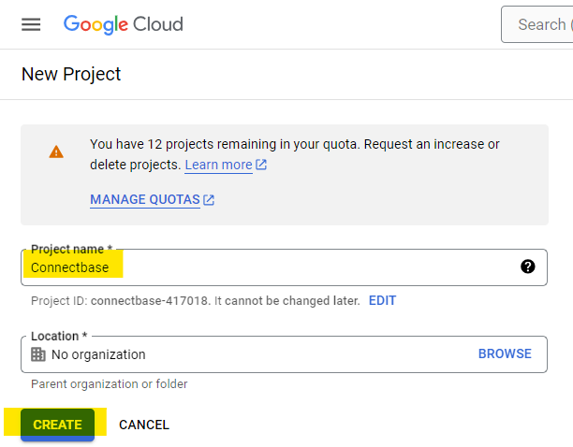Click the orange warning triangle icon
573x447 pixels.
pos(56,151)
